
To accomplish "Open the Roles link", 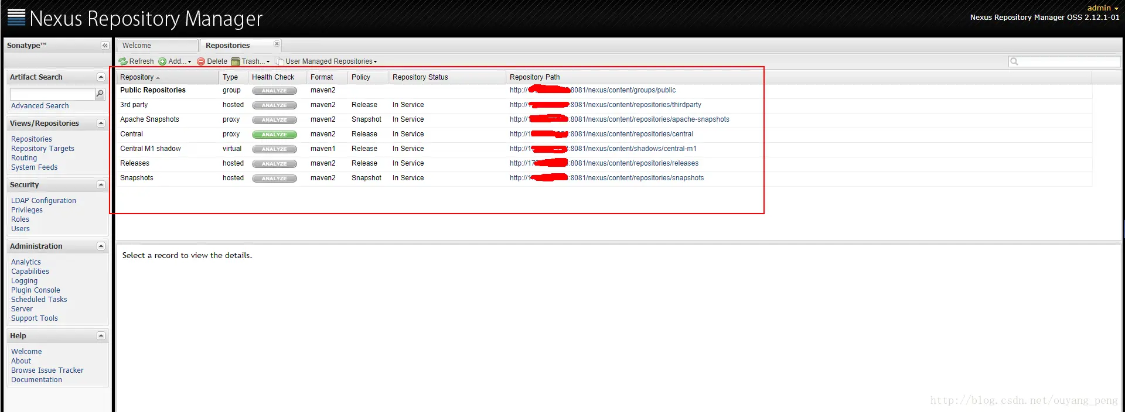I will click(x=20, y=219).
